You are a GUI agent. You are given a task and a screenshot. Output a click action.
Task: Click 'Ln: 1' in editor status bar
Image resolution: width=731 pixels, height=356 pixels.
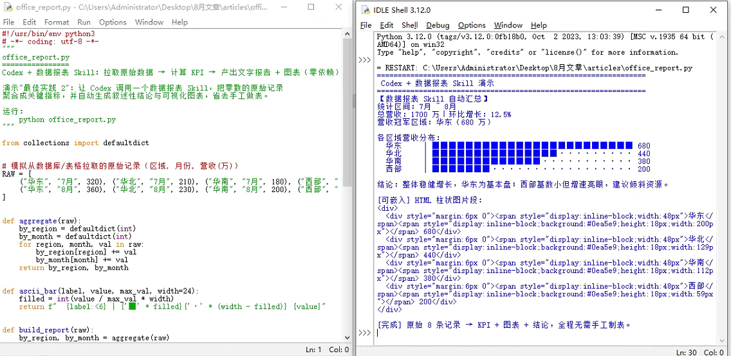point(314,350)
